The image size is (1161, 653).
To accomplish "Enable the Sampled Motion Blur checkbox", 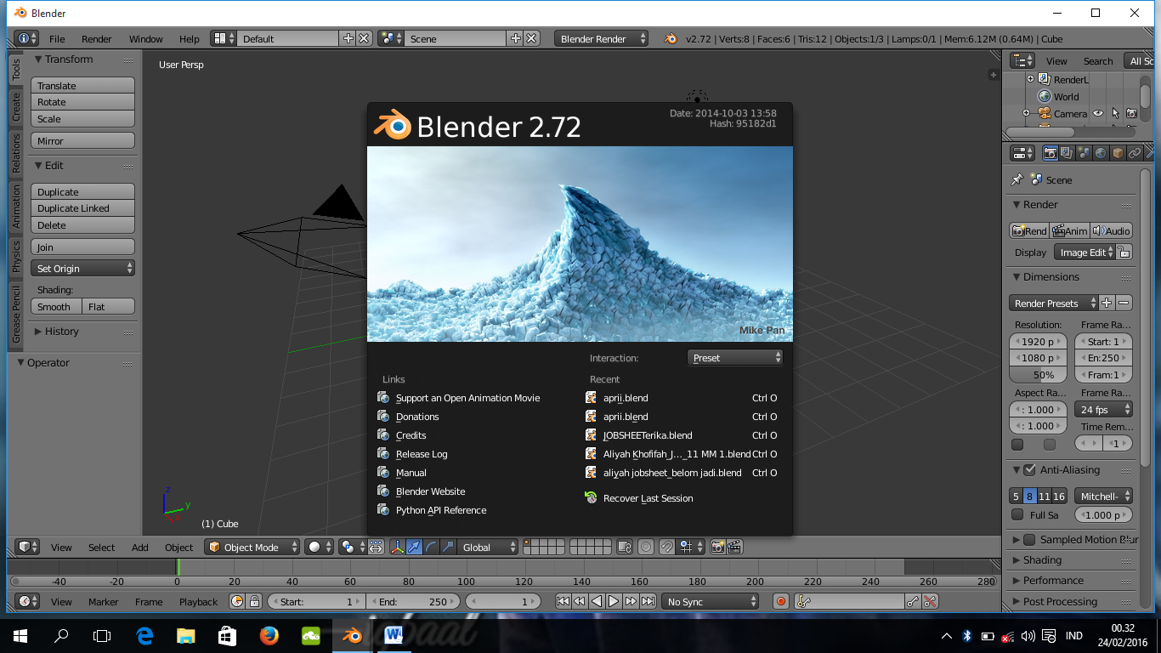I will click(1029, 539).
